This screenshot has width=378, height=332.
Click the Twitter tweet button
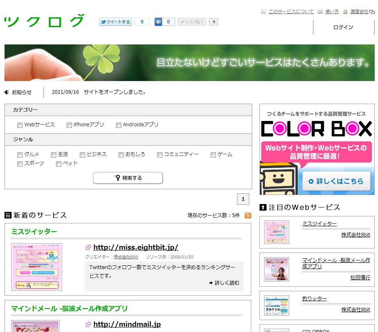[115, 22]
